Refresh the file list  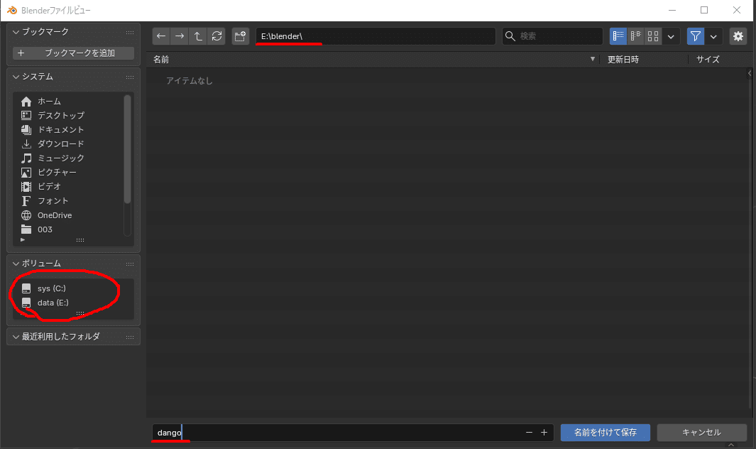coord(217,36)
